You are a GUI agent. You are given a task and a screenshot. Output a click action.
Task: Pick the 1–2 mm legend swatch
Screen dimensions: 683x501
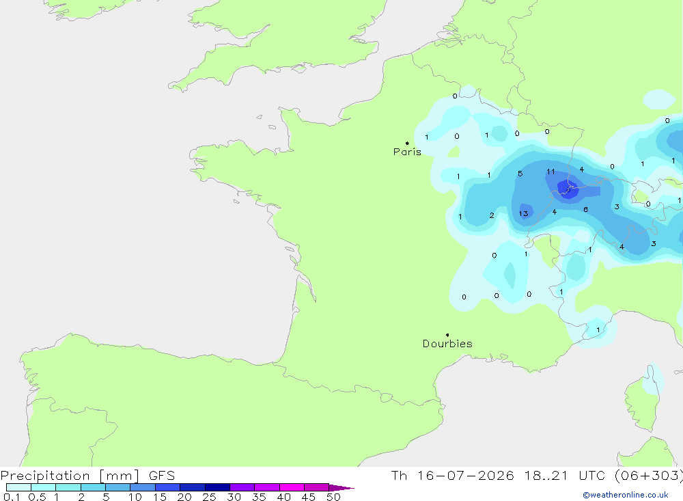coord(68,487)
